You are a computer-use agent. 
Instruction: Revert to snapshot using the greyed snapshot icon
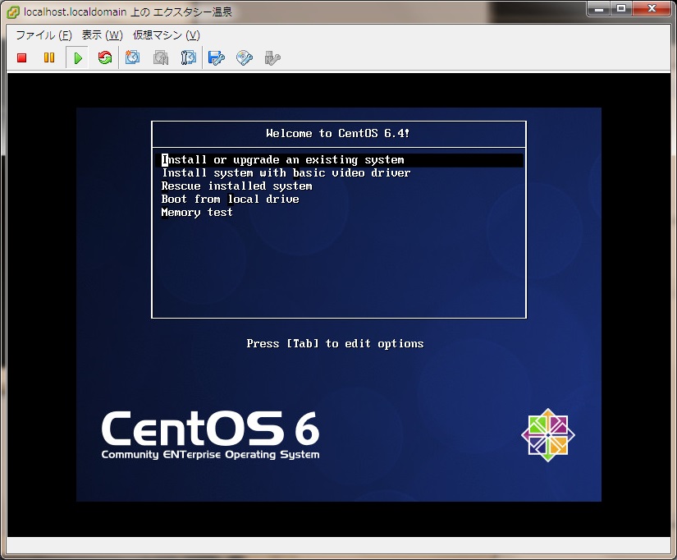[x=161, y=57]
